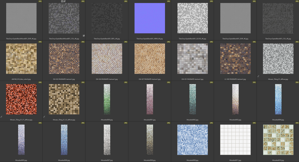Open the Mozaika0000 green gradient strip thumbnail
Viewport: 299px width, 162px height.
coord(107,99)
